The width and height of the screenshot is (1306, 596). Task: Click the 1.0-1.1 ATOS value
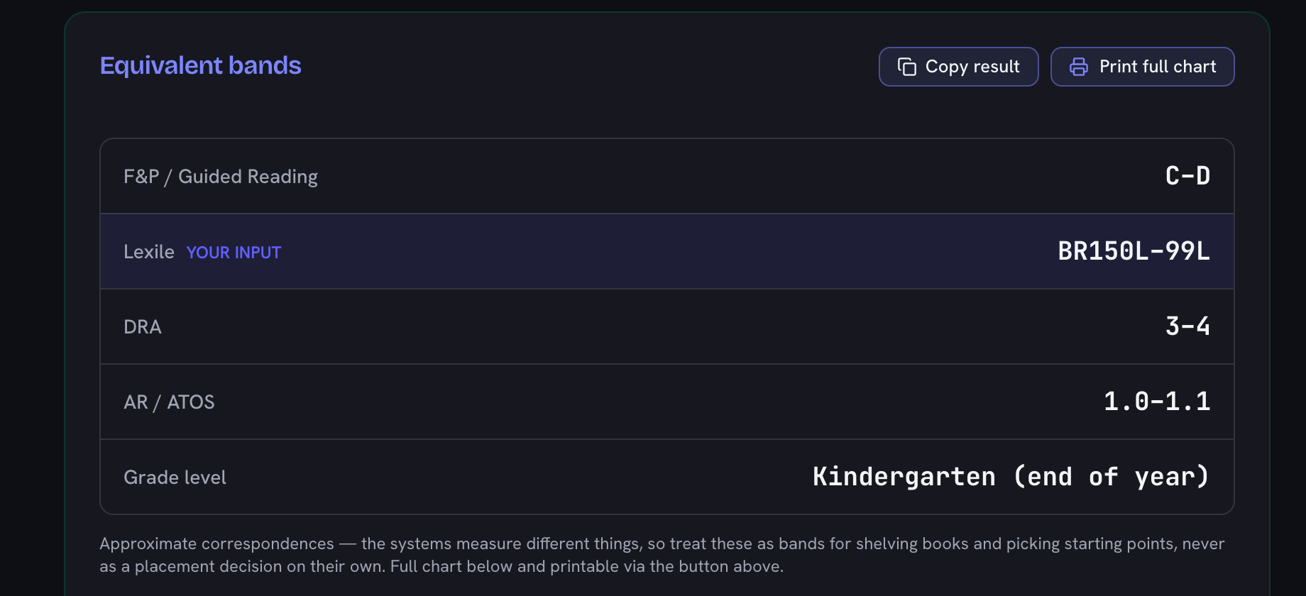pyautogui.click(x=1157, y=402)
